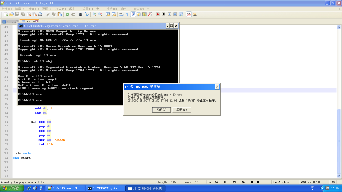Show the Document Map panel icon

[144, 14]
